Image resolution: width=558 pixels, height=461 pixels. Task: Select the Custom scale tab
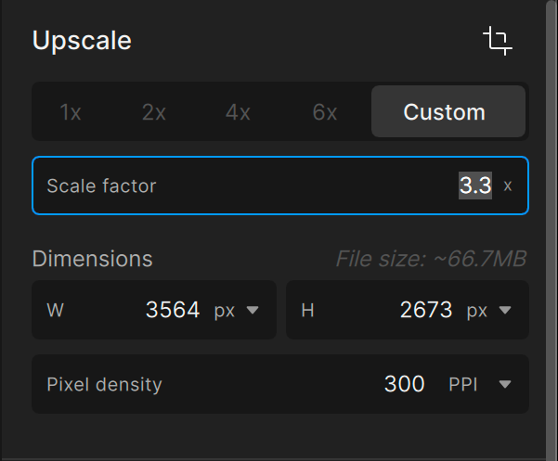coord(444,112)
